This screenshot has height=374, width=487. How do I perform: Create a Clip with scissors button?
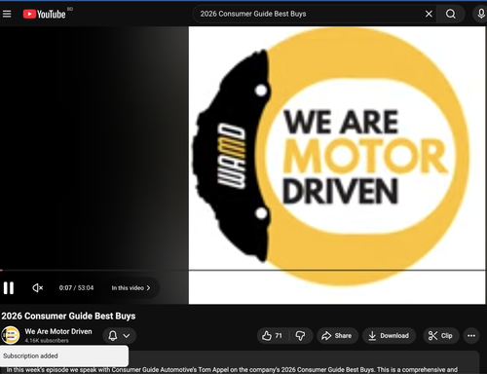click(x=441, y=336)
